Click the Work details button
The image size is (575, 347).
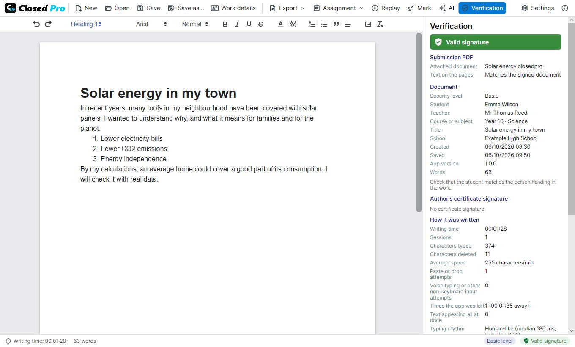(233, 8)
